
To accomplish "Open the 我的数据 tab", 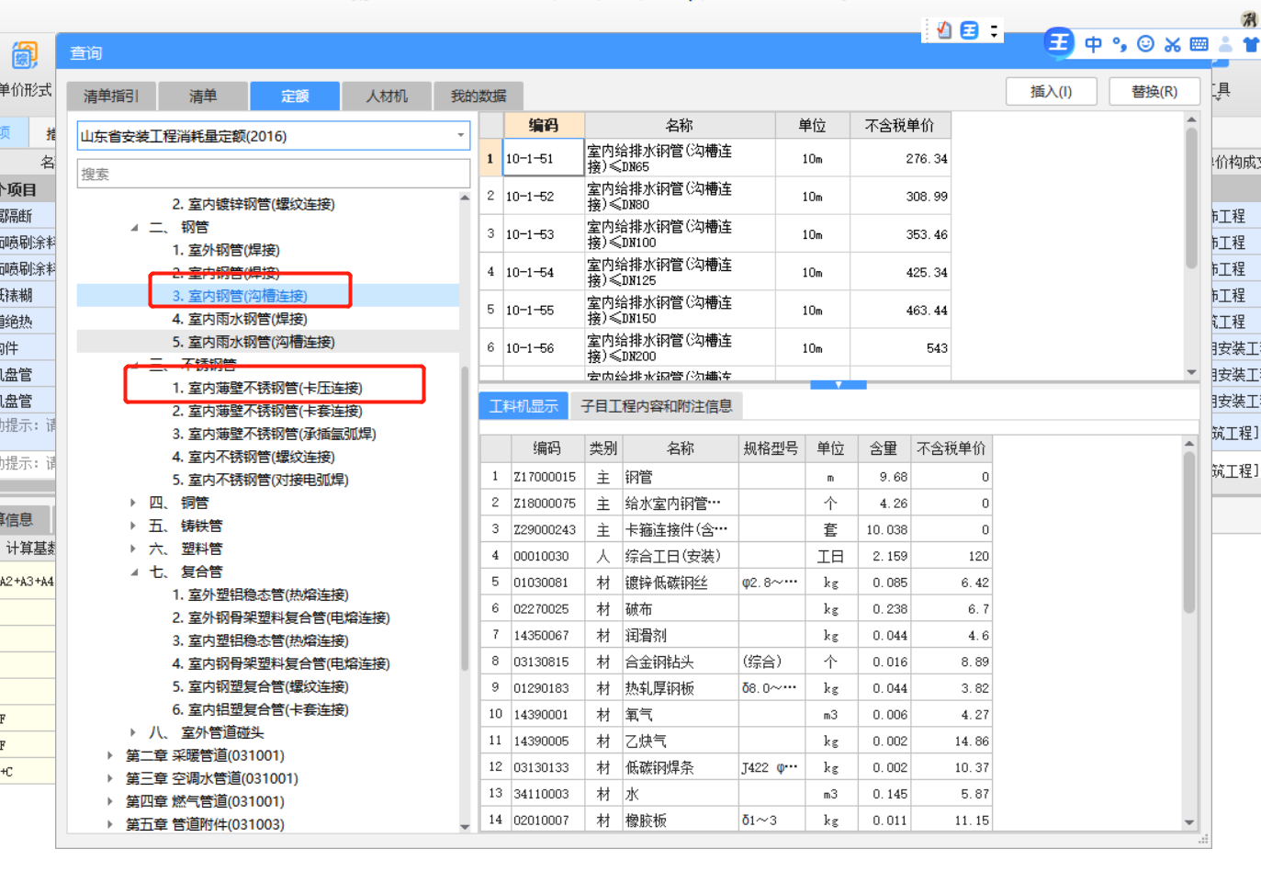I will point(479,96).
